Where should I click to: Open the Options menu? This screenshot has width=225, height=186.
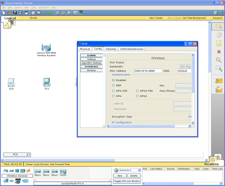18,7
